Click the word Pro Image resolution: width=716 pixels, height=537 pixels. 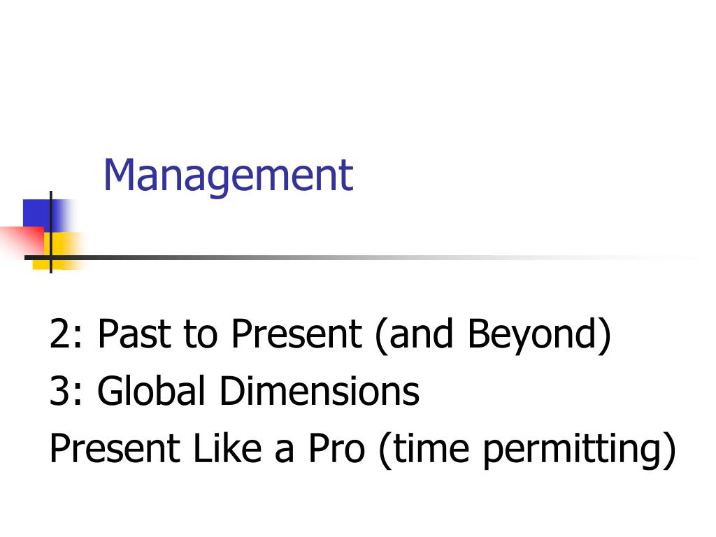pos(336,447)
